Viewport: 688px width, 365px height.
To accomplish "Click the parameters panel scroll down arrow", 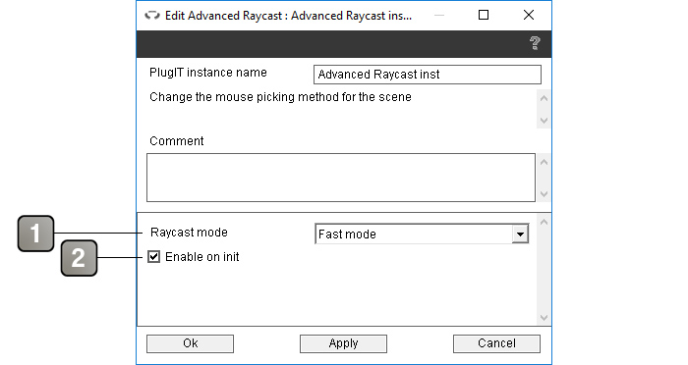I will (x=545, y=318).
